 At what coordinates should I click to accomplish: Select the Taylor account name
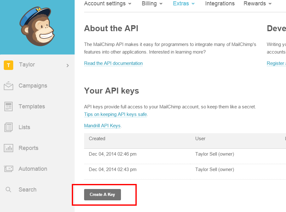(27, 65)
